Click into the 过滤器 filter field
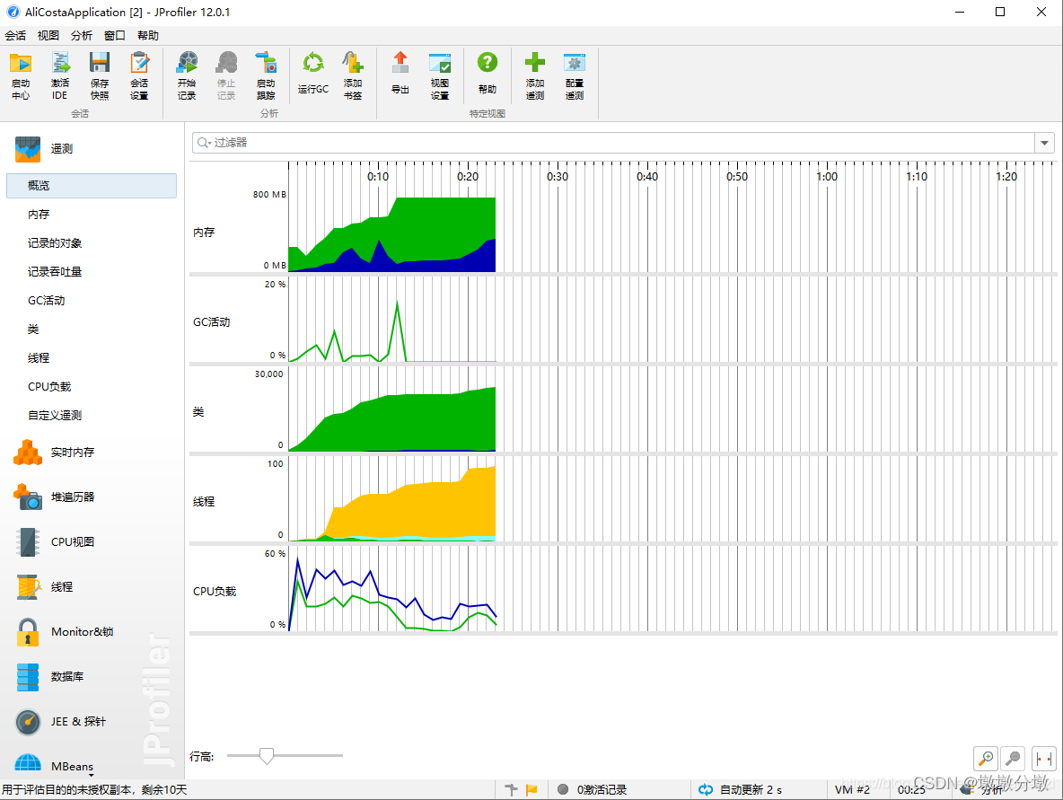Screen dimensions: 1063x800 pyautogui.click(x=619, y=143)
